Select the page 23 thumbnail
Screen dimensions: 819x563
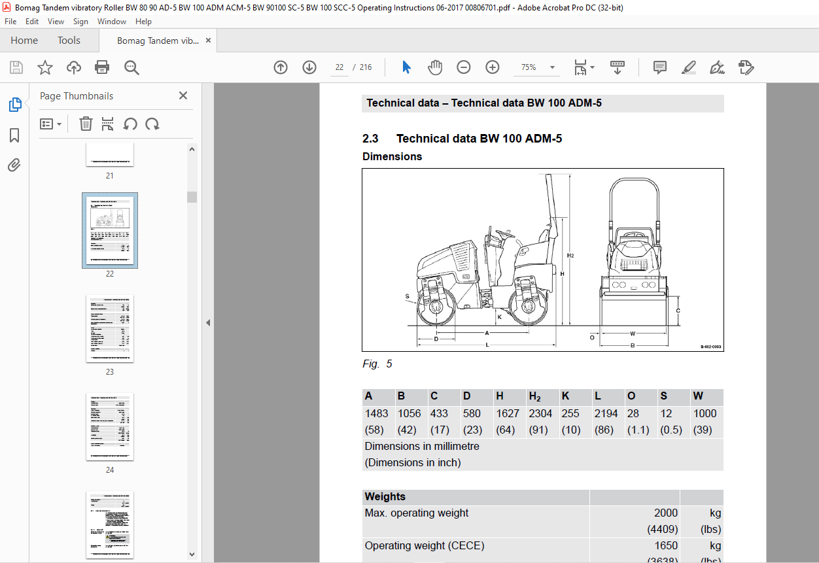pos(110,328)
